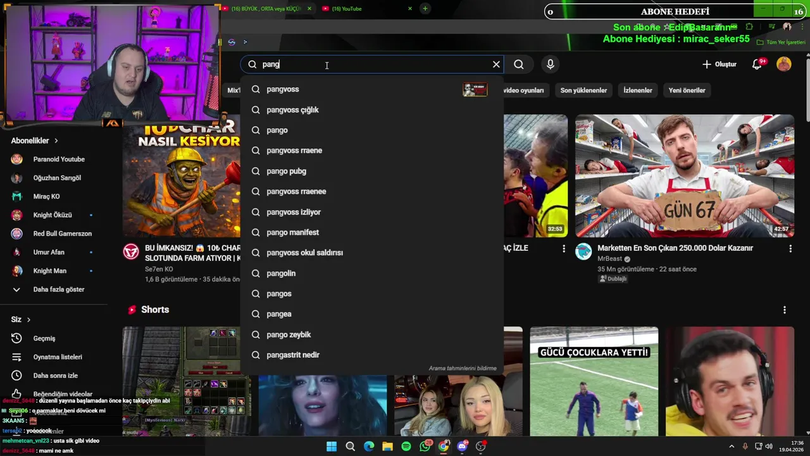The image size is (810, 456).
Task: Click the pangvoss okul saldırısı suggestion
Action: 371,253
